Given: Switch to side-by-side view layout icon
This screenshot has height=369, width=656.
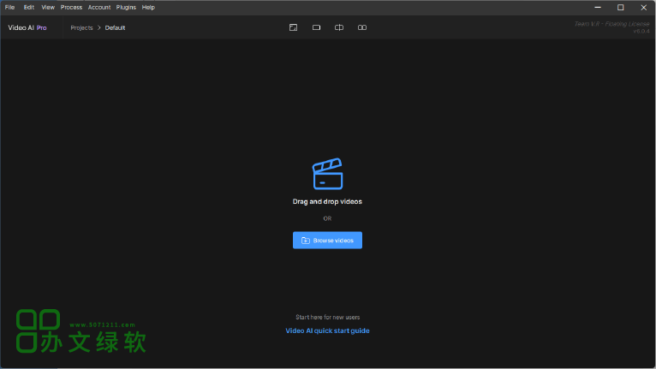Looking at the screenshot, I should coord(362,27).
